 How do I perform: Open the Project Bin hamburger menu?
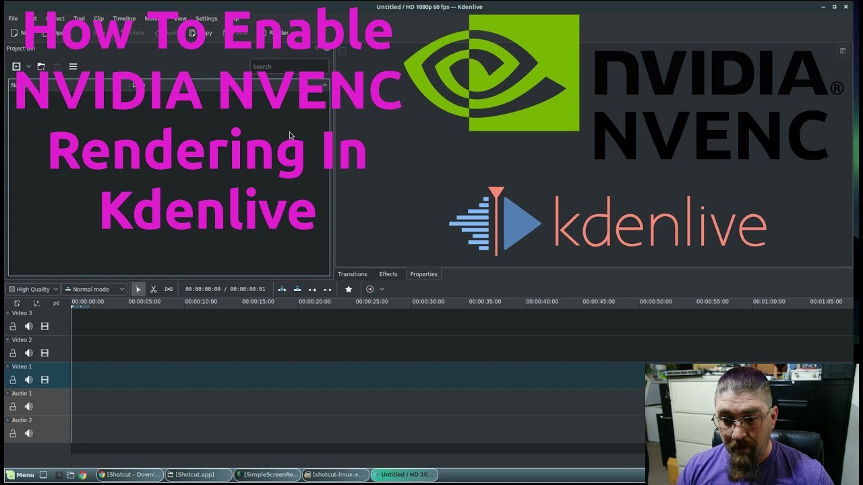pyautogui.click(x=73, y=67)
